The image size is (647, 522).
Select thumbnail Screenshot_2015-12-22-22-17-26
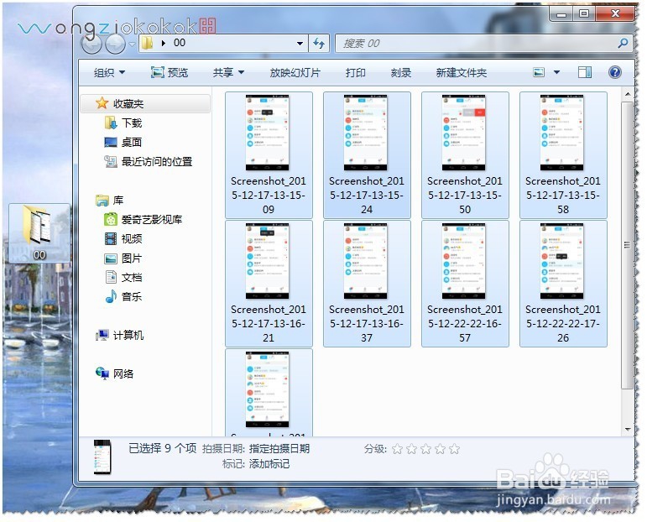[563, 284]
